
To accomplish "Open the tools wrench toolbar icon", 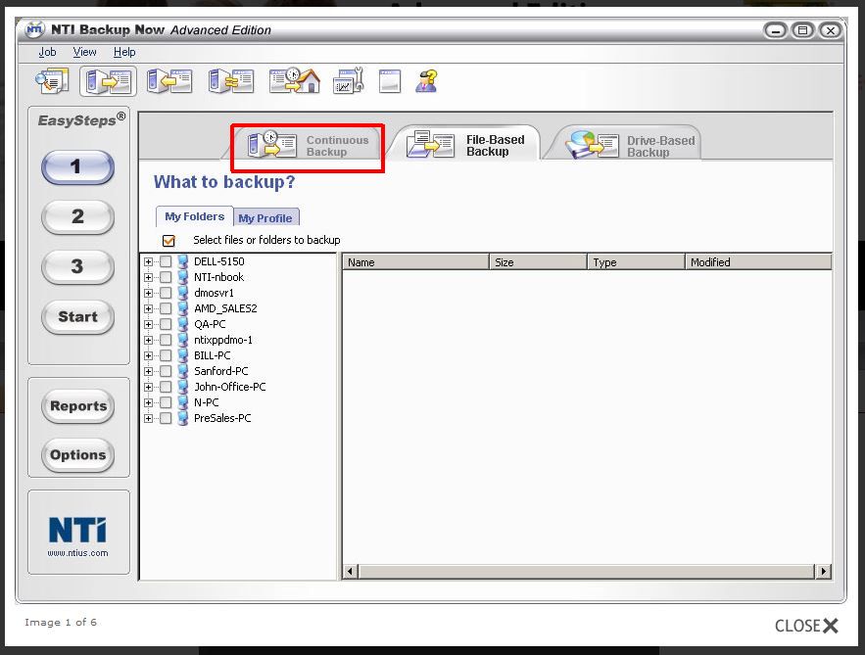I will (x=349, y=80).
